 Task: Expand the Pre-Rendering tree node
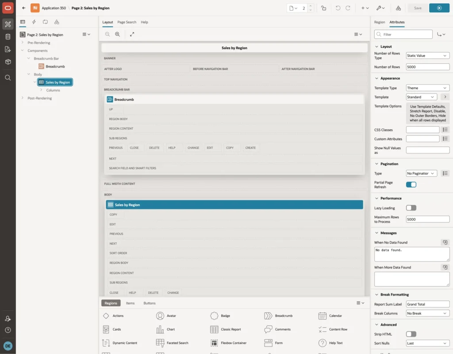click(22, 42)
